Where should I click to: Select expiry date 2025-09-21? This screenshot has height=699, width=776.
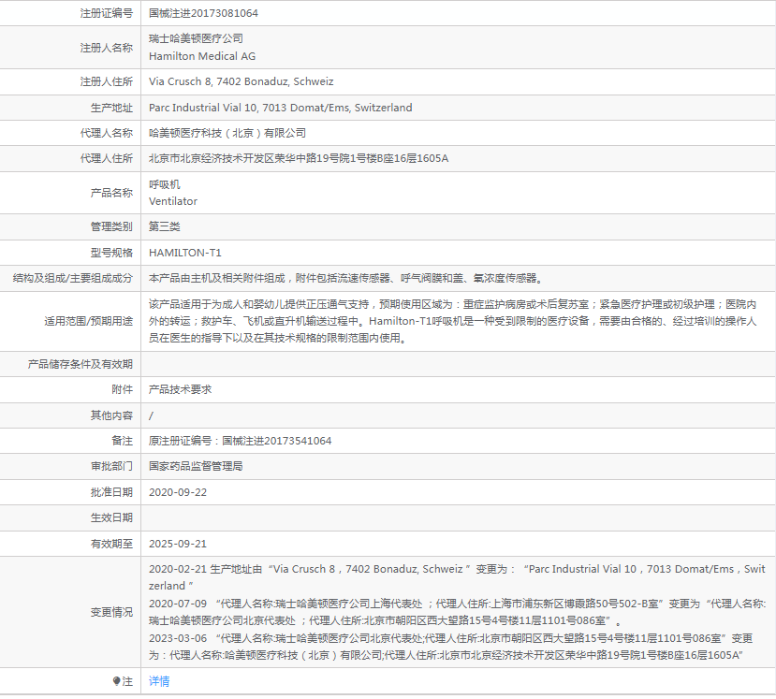(x=178, y=544)
